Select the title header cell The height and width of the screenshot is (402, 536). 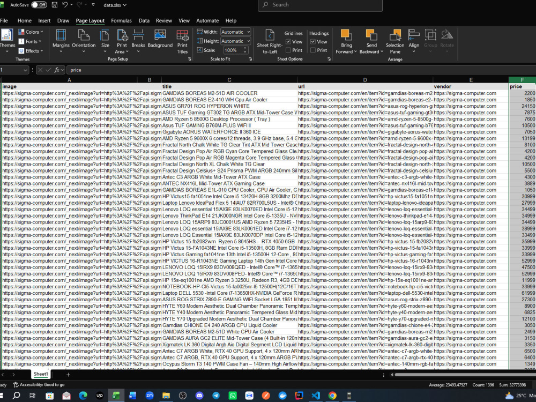(229, 86)
